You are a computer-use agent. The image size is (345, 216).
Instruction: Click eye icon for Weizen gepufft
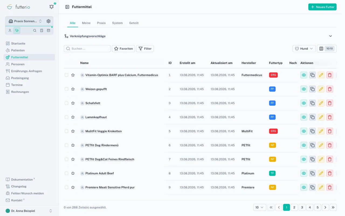coord(304,89)
